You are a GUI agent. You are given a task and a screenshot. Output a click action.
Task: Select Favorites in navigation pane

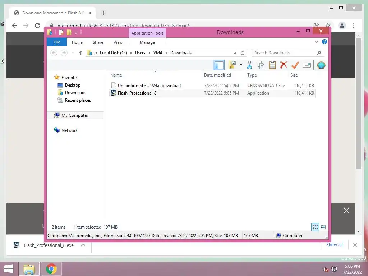pos(70,78)
